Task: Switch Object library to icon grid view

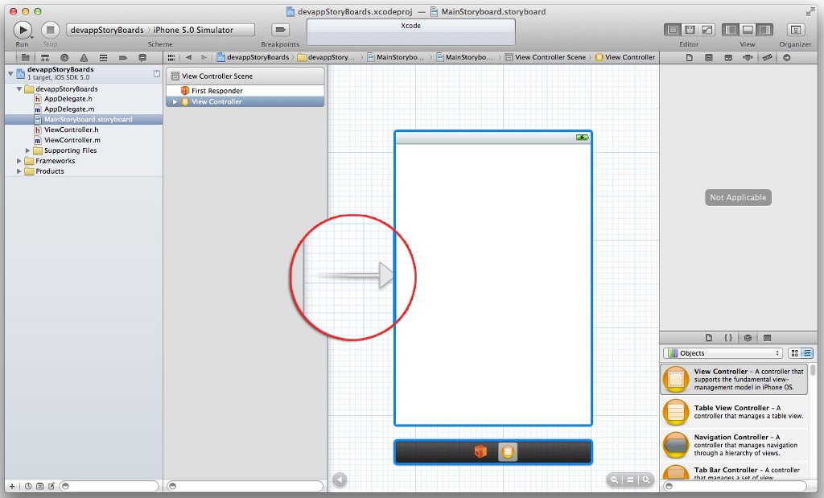Action: pos(794,353)
